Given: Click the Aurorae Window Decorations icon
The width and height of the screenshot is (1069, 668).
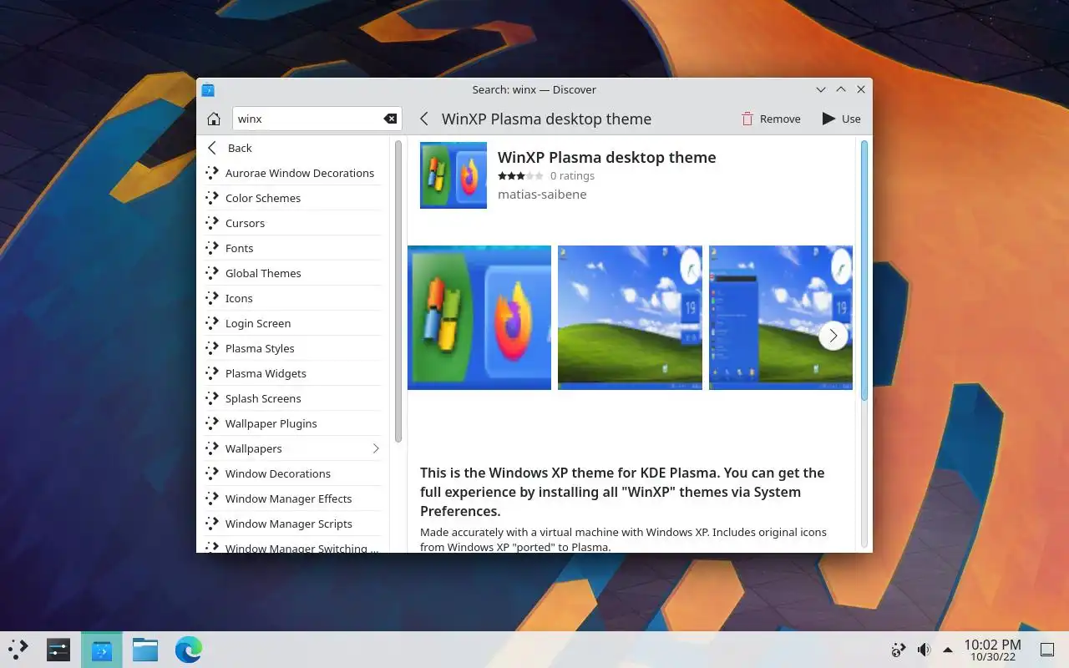Looking at the screenshot, I should 212,173.
